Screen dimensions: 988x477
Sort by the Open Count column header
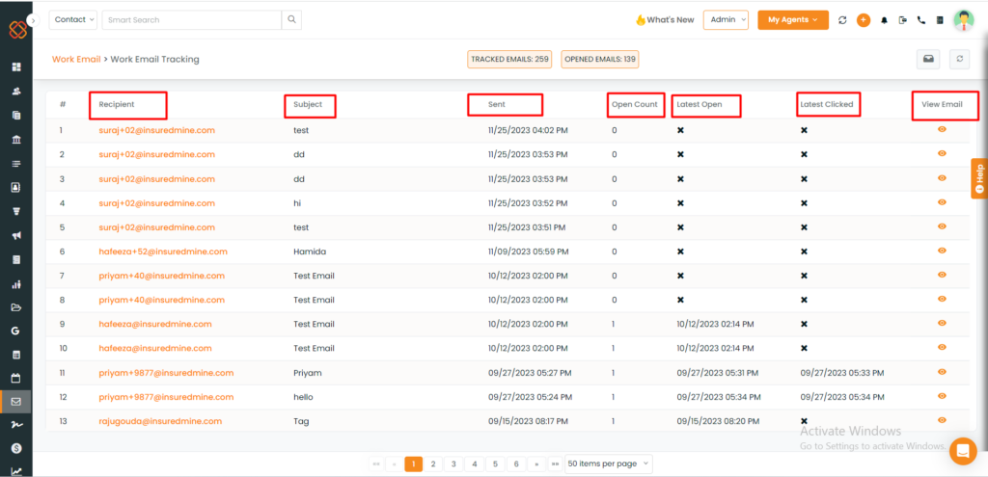[635, 104]
